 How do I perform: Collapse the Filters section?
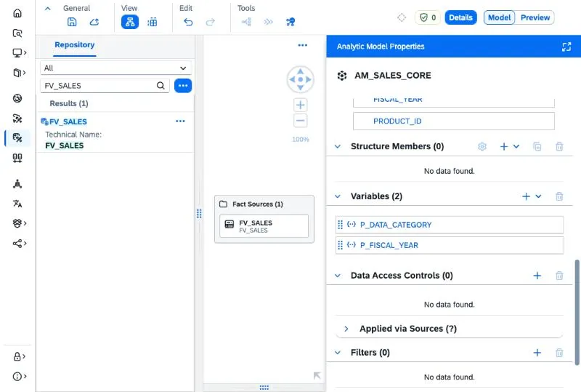(x=338, y=352)
